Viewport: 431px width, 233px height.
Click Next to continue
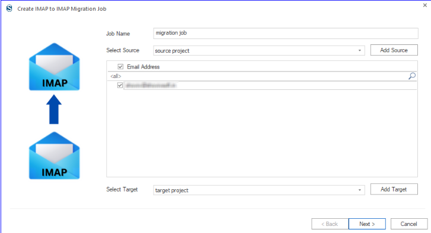tap(367, 224)
